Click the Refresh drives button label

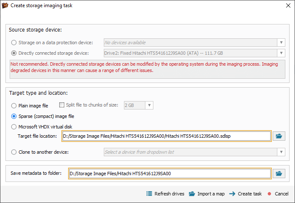169,194
